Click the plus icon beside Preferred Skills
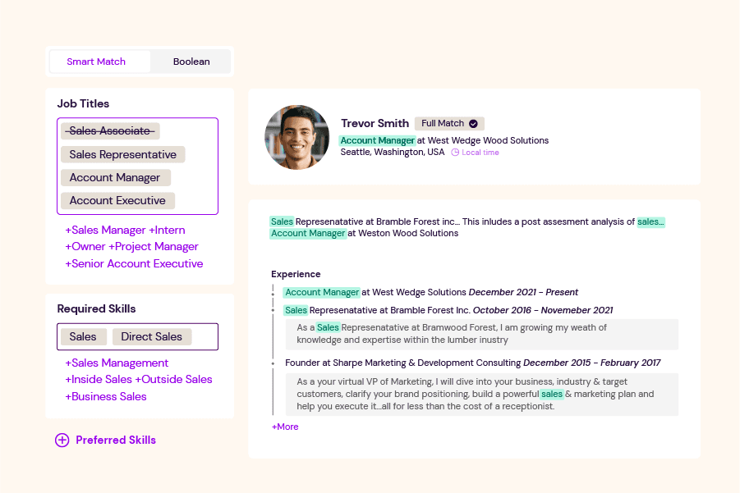740x493 pixels. pos(62,441)
